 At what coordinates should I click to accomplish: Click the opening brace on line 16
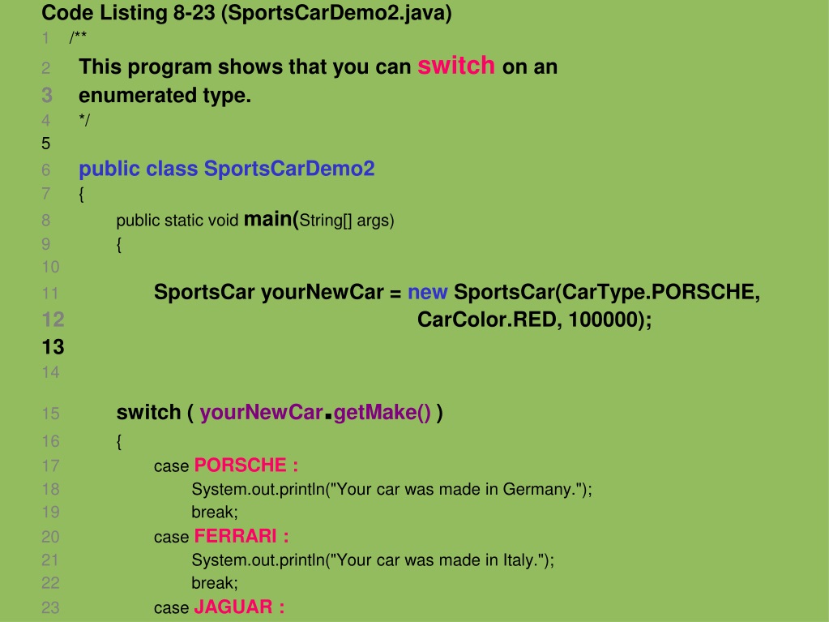(x=119, y=441)
